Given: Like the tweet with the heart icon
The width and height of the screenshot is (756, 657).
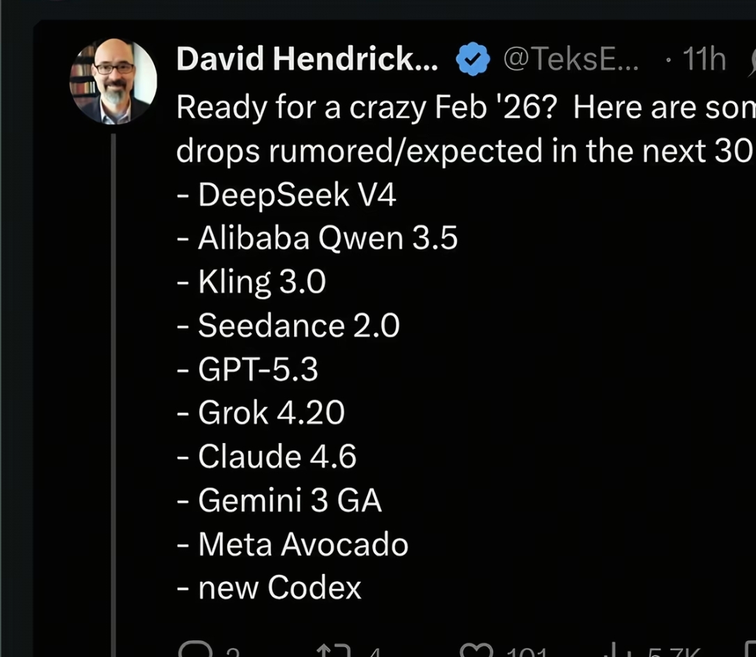Looking at the screenshot, I should 477,651.
